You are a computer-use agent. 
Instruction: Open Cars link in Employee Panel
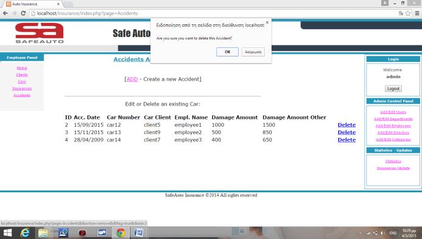click(22, 81)
